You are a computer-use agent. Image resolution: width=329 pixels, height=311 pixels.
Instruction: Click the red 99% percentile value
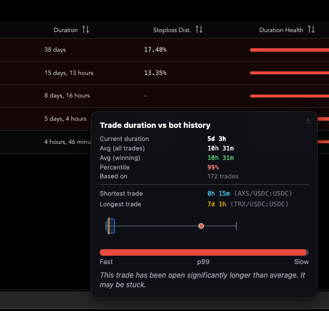[213, 167]
